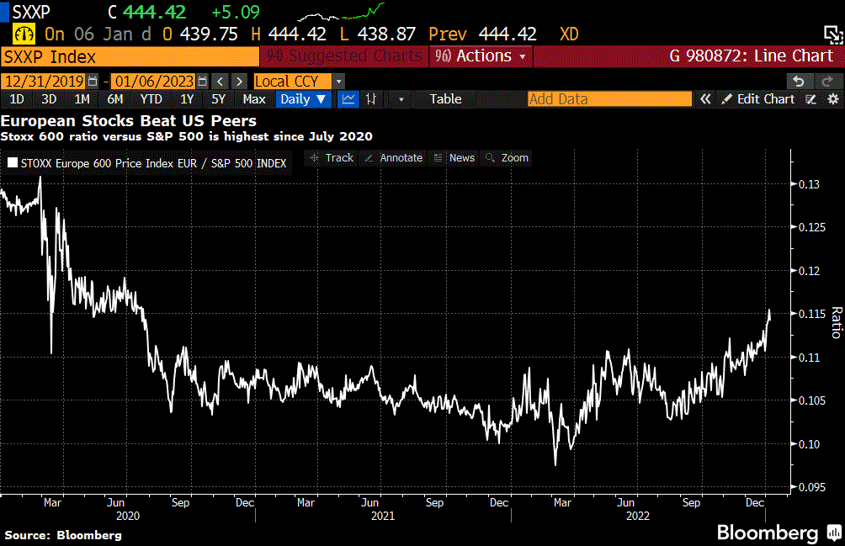Select line chart type icon
The width and height of the screenshot is (845, 546).
click(348, 99)
